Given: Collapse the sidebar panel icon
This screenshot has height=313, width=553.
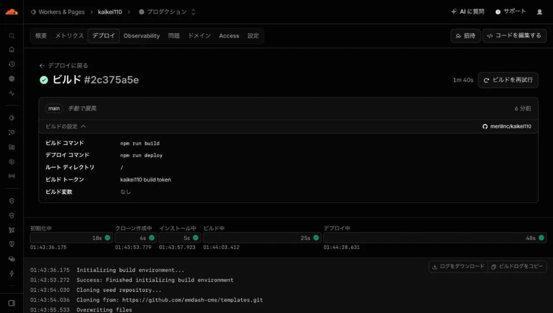Looking at the screenshot, I should 12,303.
